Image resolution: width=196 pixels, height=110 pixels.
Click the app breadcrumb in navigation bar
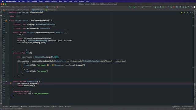pyautogui.click(x=13, y=7)
